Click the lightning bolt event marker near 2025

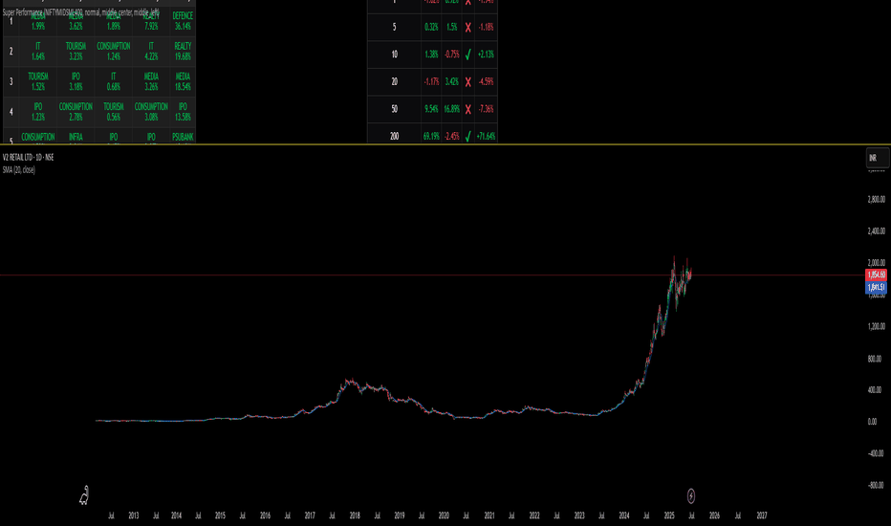click(691, 495)
